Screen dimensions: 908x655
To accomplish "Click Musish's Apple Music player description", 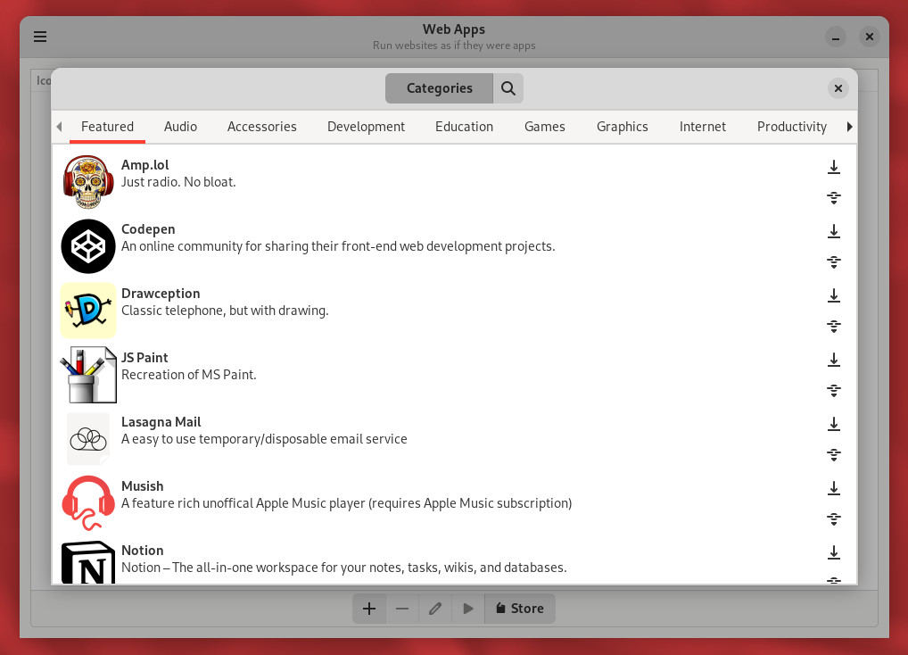I will click(346, 503).
